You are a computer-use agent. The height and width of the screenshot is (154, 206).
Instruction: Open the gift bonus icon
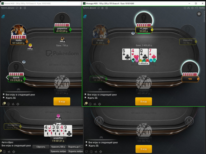click(199, 14)
